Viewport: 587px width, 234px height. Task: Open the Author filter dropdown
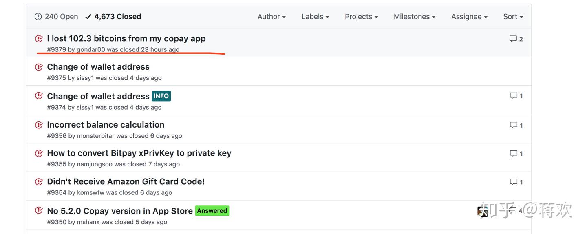[x=271, y=17]
